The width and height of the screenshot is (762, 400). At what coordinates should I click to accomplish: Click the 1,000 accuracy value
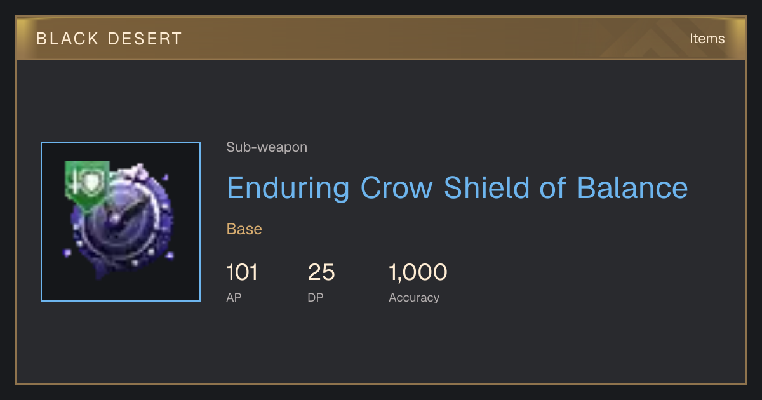(418, 272)
